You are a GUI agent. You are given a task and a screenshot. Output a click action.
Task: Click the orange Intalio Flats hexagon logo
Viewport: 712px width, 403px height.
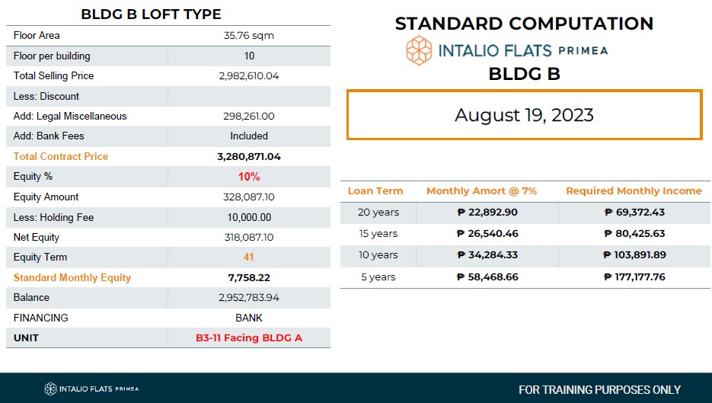point(419,50)
